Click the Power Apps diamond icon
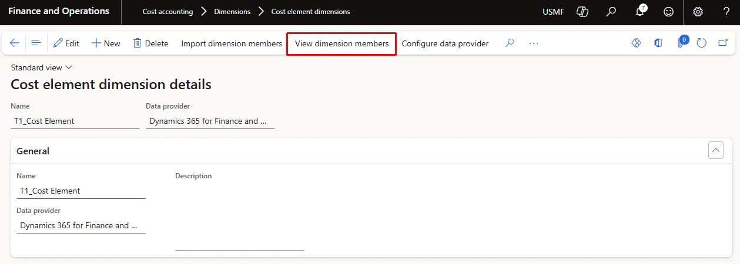The height and width of the screenshot is (264, 740). click(636, 43)
